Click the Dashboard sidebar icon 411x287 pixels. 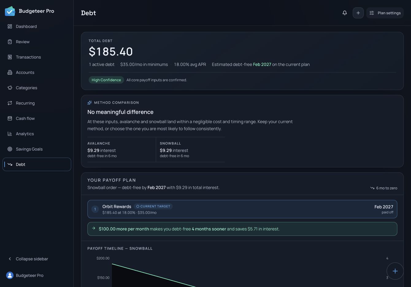(10, 26)
